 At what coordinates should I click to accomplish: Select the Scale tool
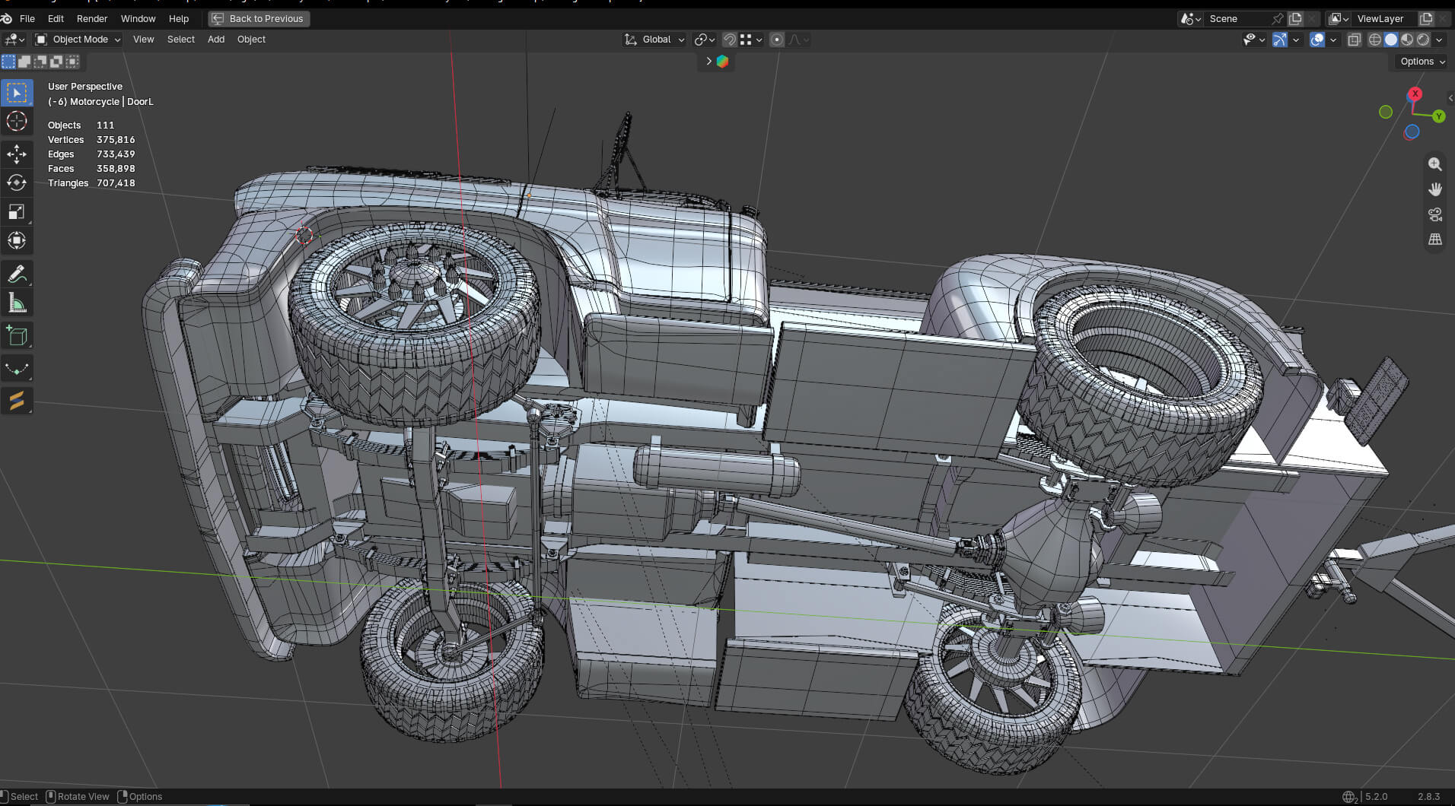[x=17, y=212]
